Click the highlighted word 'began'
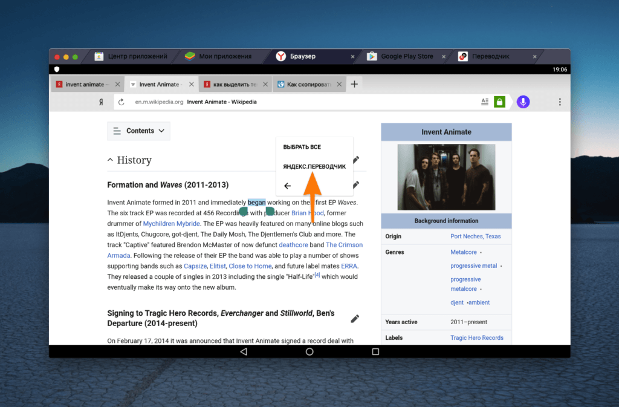Screen dimensions: 619x407 [x=256, y=203]
